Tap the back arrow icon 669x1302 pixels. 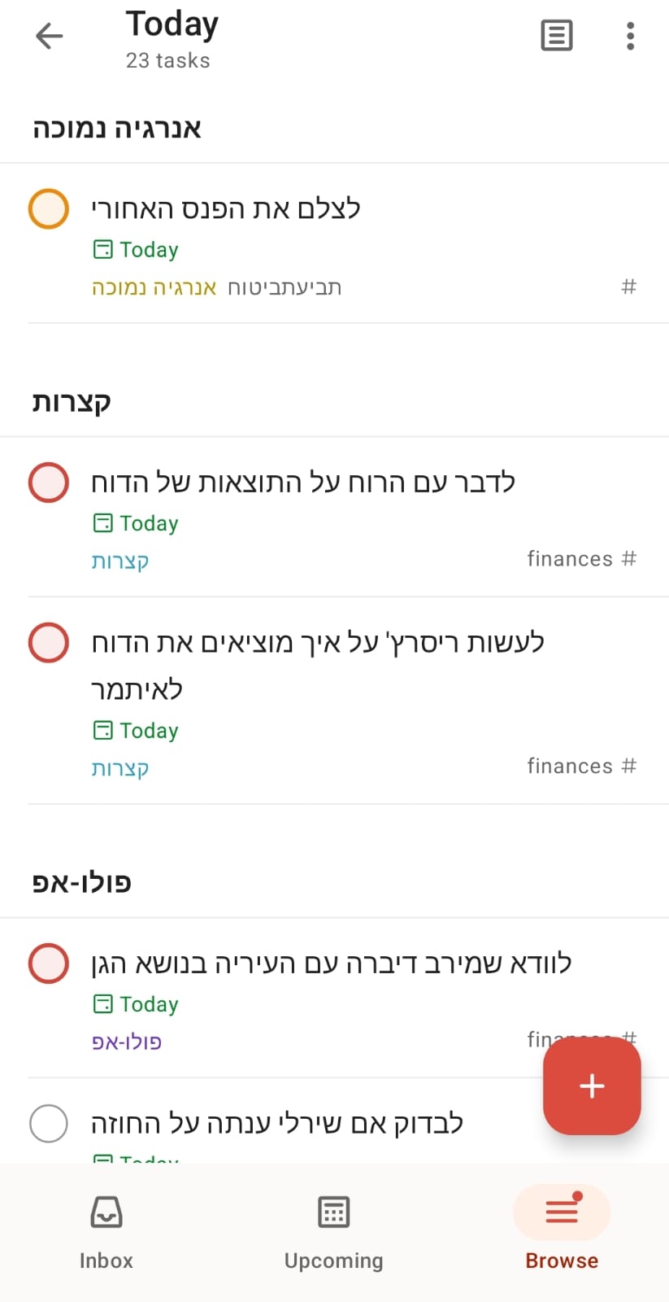coord(50,36)
